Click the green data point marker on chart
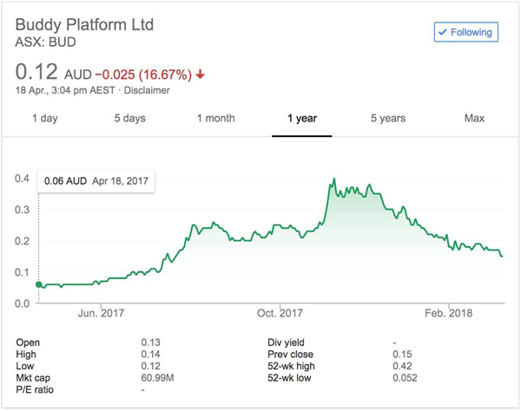The width and height of the screenshot is (521, 411). coord(39,284)
